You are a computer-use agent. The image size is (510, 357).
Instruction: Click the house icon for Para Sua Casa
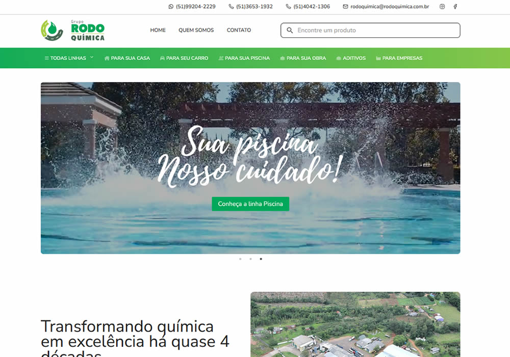107,58
